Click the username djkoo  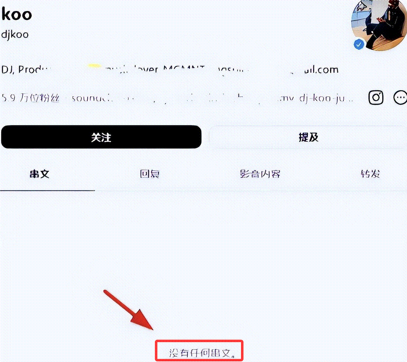(15, 34)
